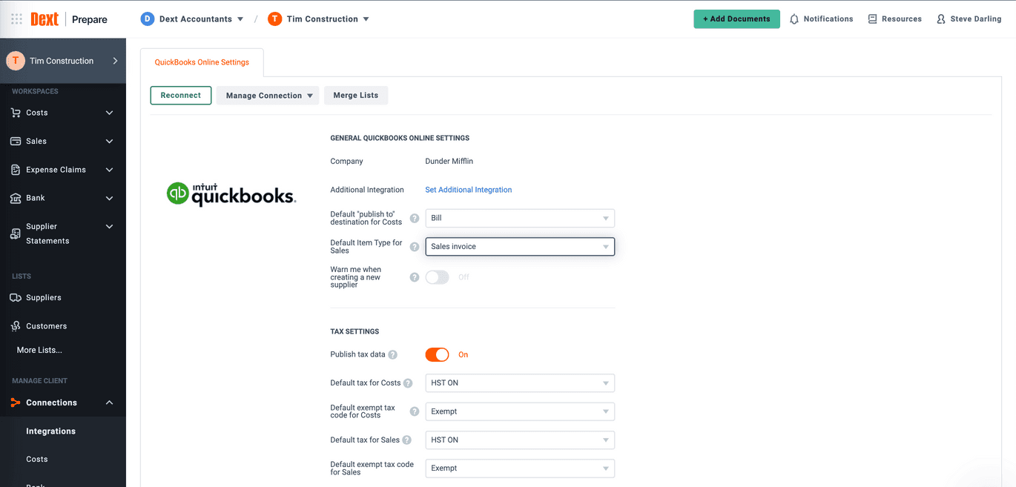Expand the Sales workspace chevron
Screen dimensions: 1016x487
pos(110,141)
